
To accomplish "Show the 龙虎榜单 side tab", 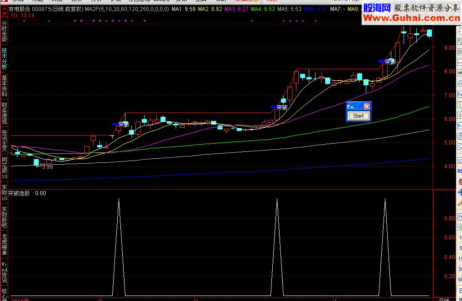I will 4,244.
